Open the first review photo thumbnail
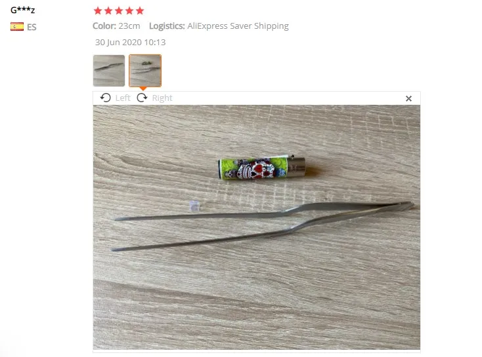482x357 pixels. 109,71
